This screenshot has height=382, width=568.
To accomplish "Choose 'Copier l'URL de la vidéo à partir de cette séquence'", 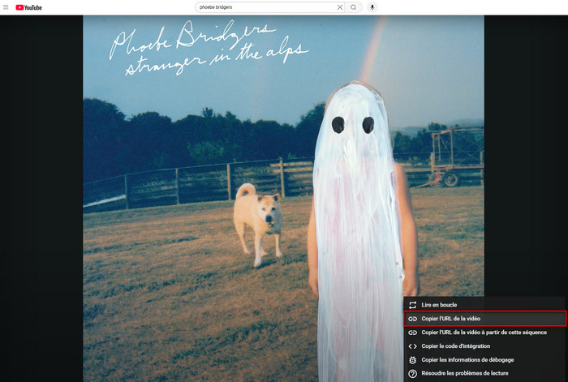I will pos(484,333).
